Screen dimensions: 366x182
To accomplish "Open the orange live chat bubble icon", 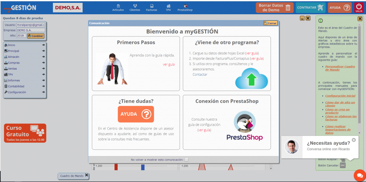I will pos(360,176).
